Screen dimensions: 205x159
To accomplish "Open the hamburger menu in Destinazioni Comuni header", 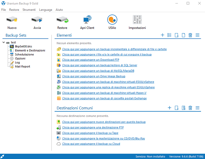I will tap(197, 108).
